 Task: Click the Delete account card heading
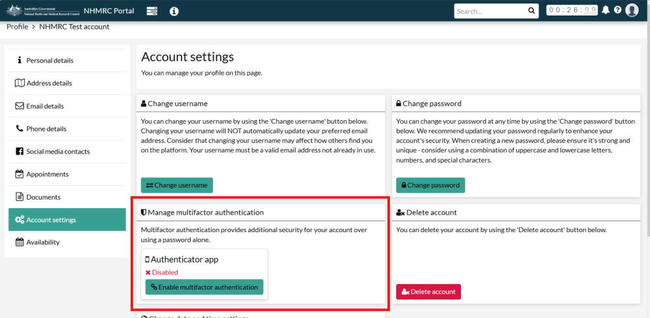[426, 213]
